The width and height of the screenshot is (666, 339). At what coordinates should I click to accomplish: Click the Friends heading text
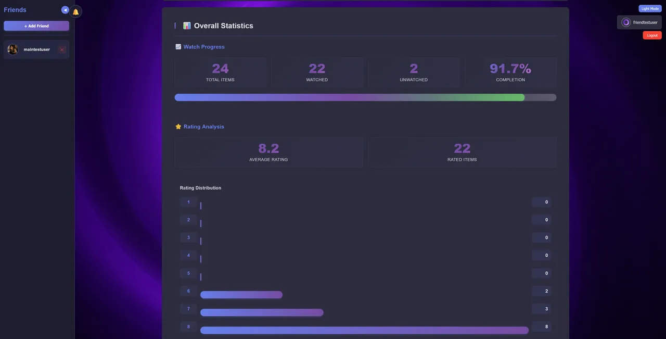[15, 10]
